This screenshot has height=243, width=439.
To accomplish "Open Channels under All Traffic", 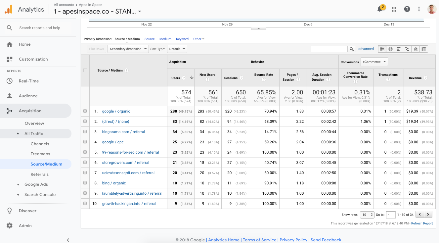I will pyautogui.click(x=40, y=144).
